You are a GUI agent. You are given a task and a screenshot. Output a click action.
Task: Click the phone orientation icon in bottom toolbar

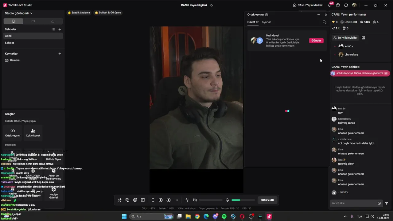point(153,200)
